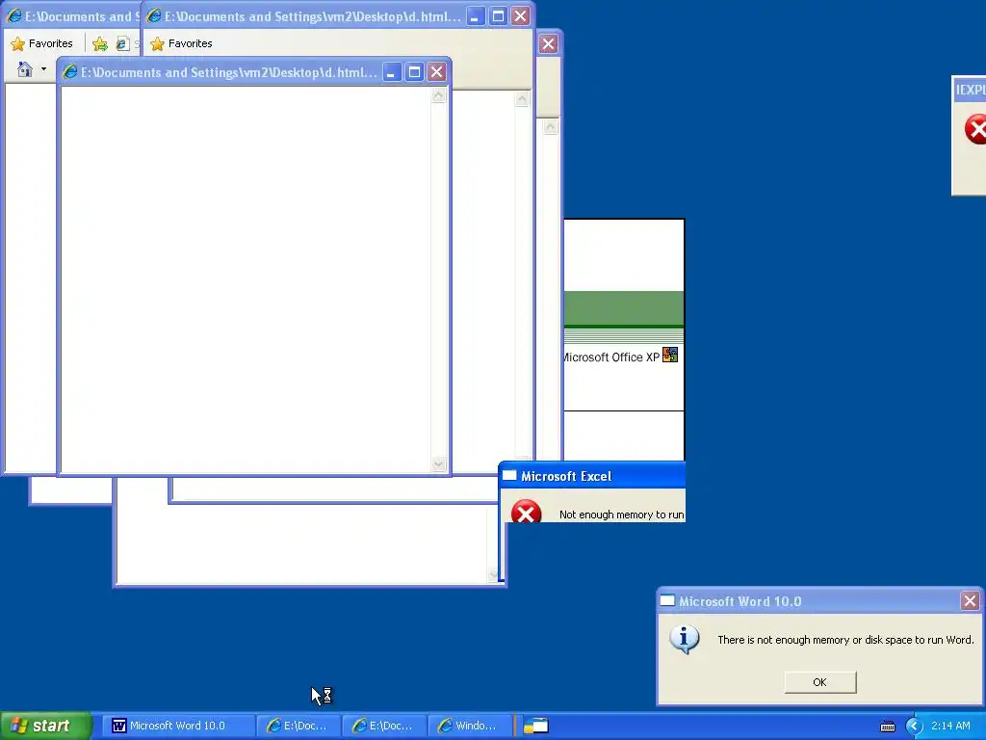Click the Home icon in the leftmost IE window
Image resolution: width=986 pixels, height=740 pixels.
tap(24, 69)
